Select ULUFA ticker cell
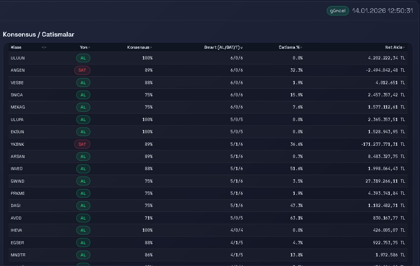Viewport: 420px width, 266px height. [17, 120]
